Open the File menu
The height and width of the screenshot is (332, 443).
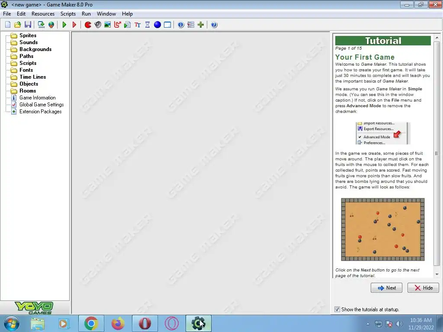click(7, 14)
